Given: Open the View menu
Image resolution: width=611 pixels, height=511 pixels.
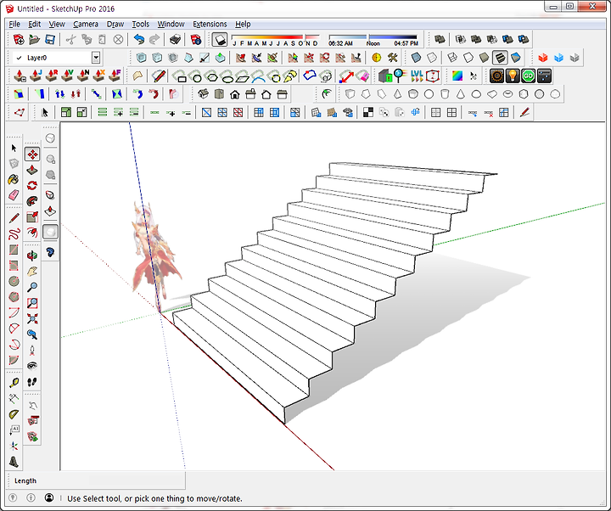Looking at the screenshot, I should coord(57,24).
